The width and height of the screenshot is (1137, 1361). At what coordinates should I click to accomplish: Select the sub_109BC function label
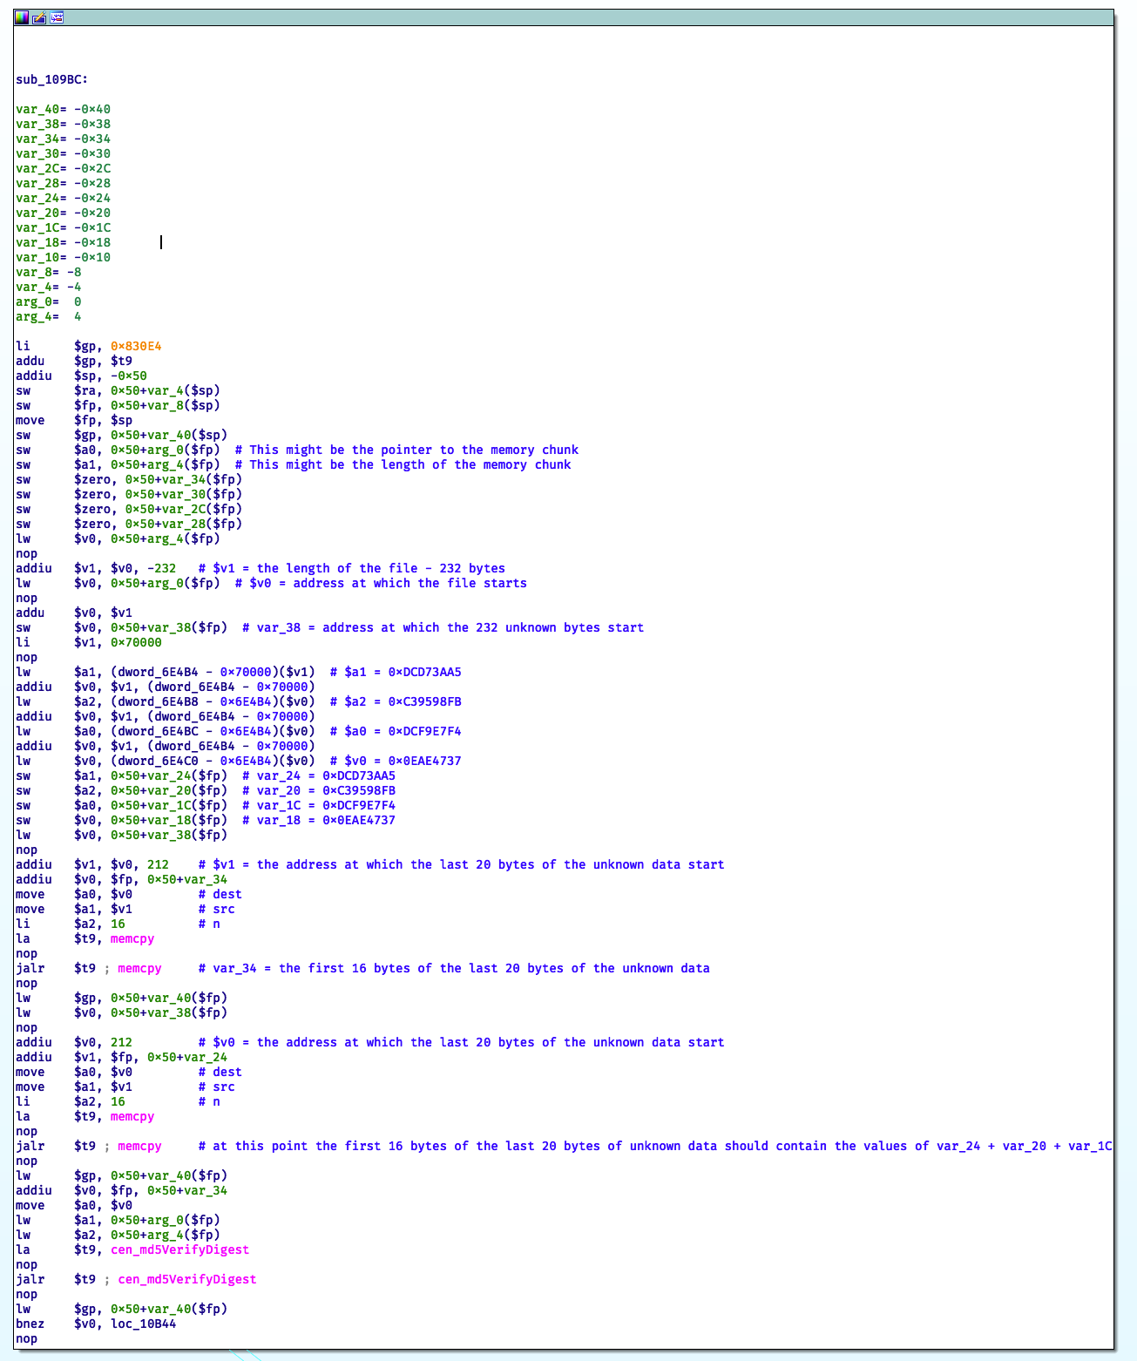[x=51, y=79]
